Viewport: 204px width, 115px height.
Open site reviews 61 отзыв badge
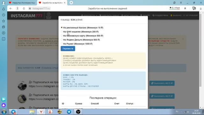point(174,8)
